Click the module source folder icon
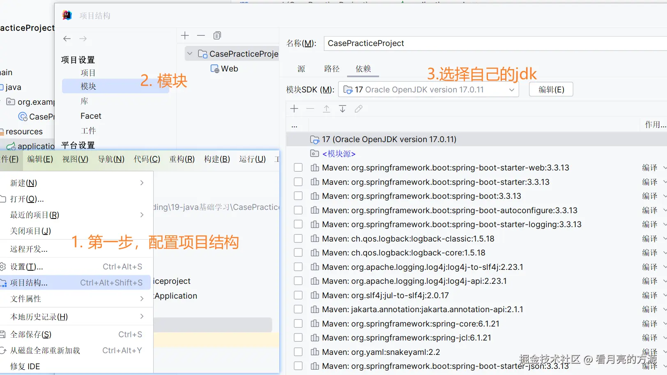This screenshot has height=375, width=667. point(315,154)
